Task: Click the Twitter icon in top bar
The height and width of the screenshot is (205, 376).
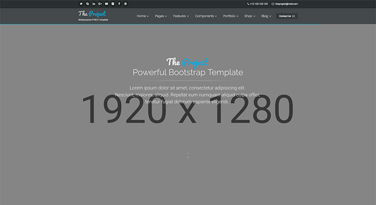Action: tap(81, 3)
